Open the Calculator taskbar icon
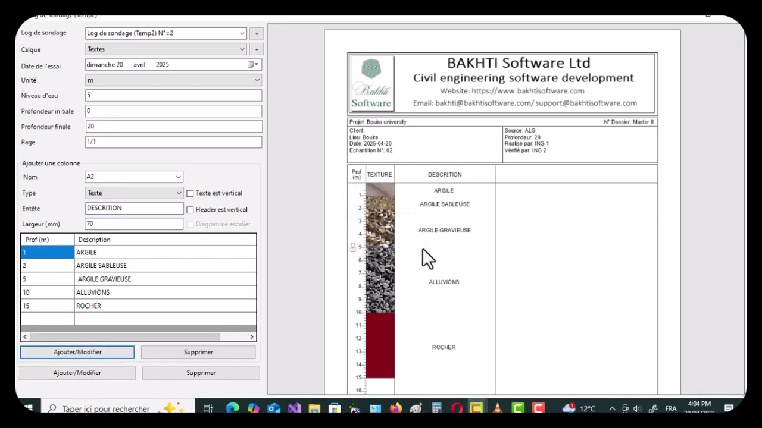Viewport: 762px width, 428px height. coord(436,408)
